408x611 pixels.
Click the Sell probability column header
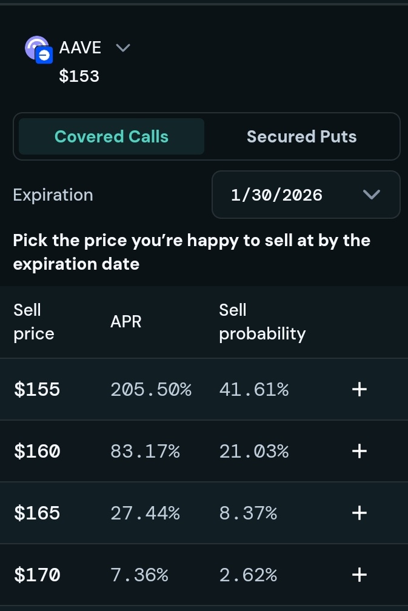pos(262,322)
